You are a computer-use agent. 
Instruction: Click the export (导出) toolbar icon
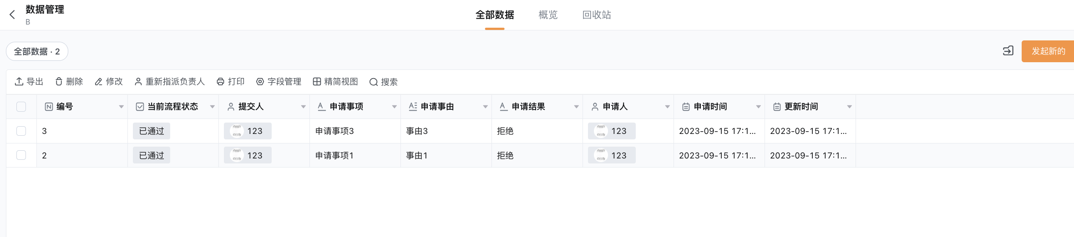19,82
